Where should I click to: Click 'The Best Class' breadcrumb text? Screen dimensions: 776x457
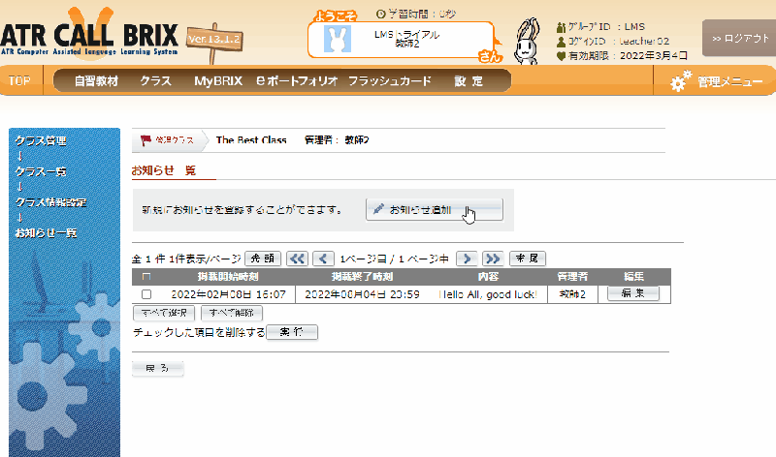click(x=251, y=140)
